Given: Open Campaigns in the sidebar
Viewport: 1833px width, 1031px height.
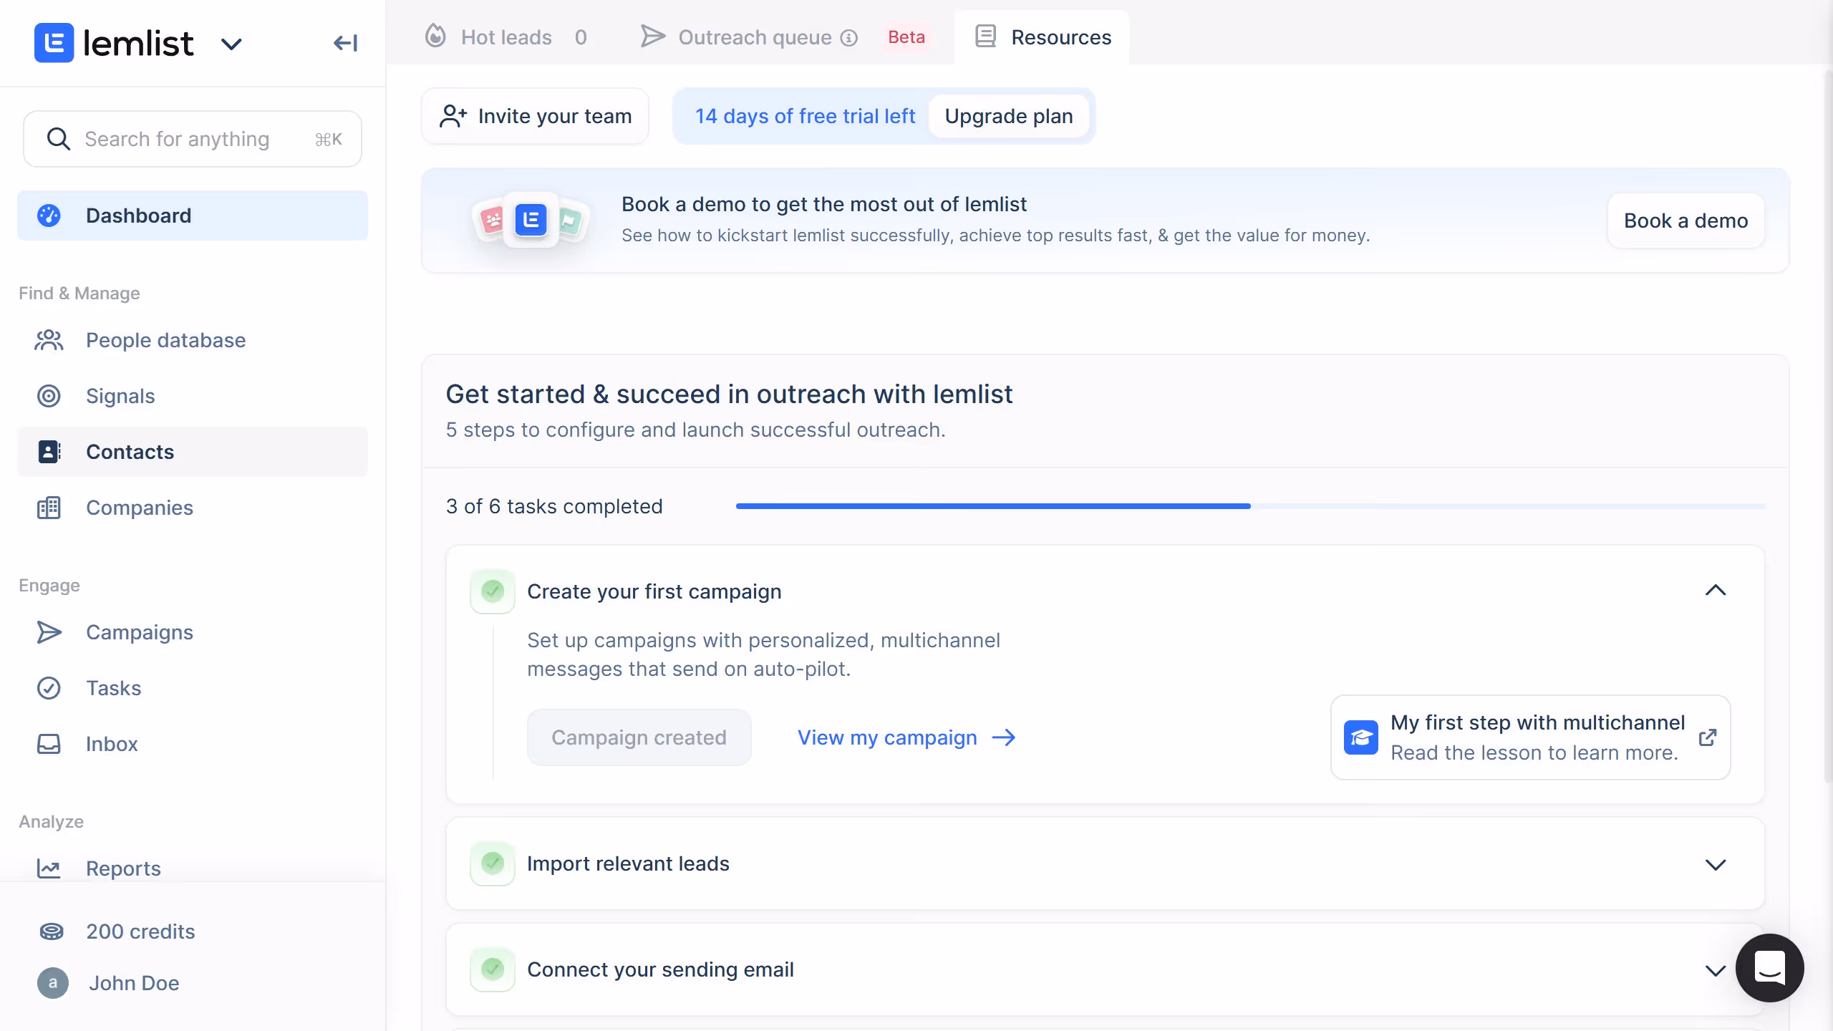Looking at the screenshot, I should pyautogui.click(x=193, y=632).
